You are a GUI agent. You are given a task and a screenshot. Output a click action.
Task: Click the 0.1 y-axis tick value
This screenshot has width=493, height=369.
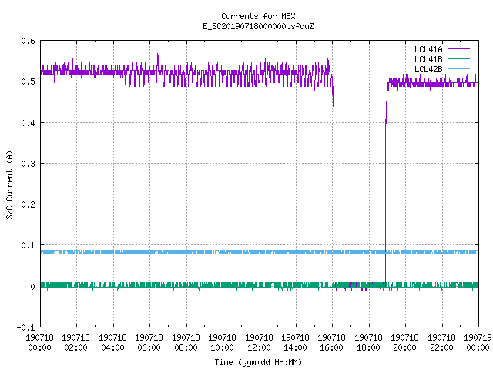pyautogui.click(x=28, y=245)
